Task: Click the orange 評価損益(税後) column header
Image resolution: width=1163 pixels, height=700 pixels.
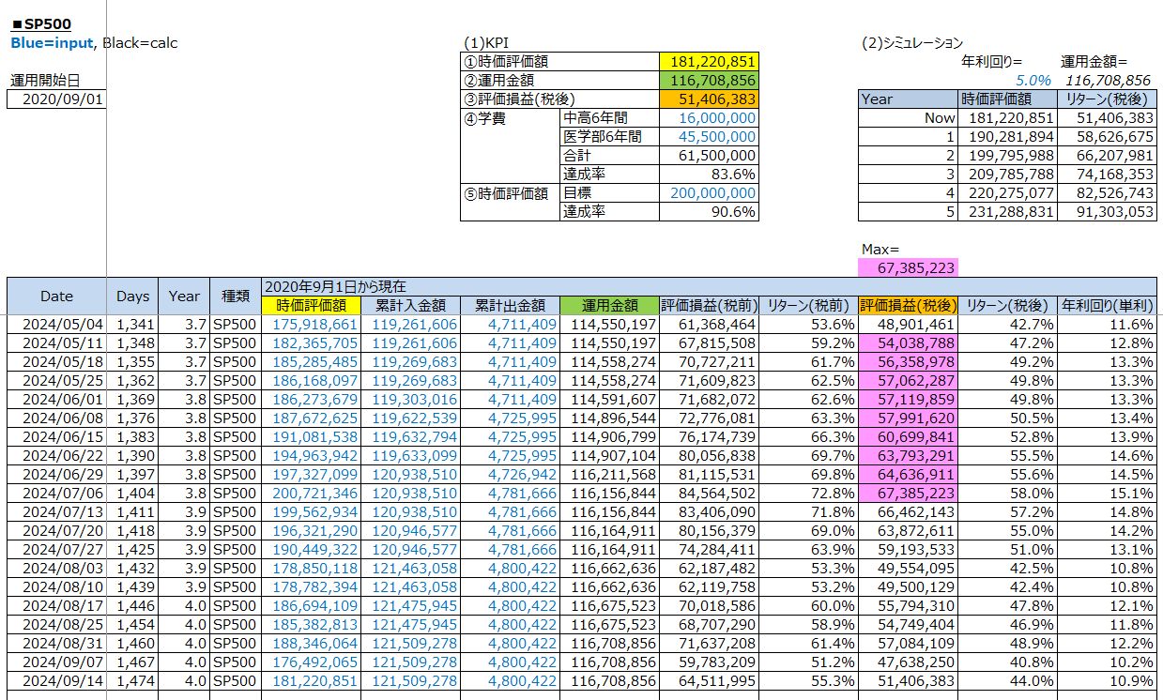Action: coord(908,305)
